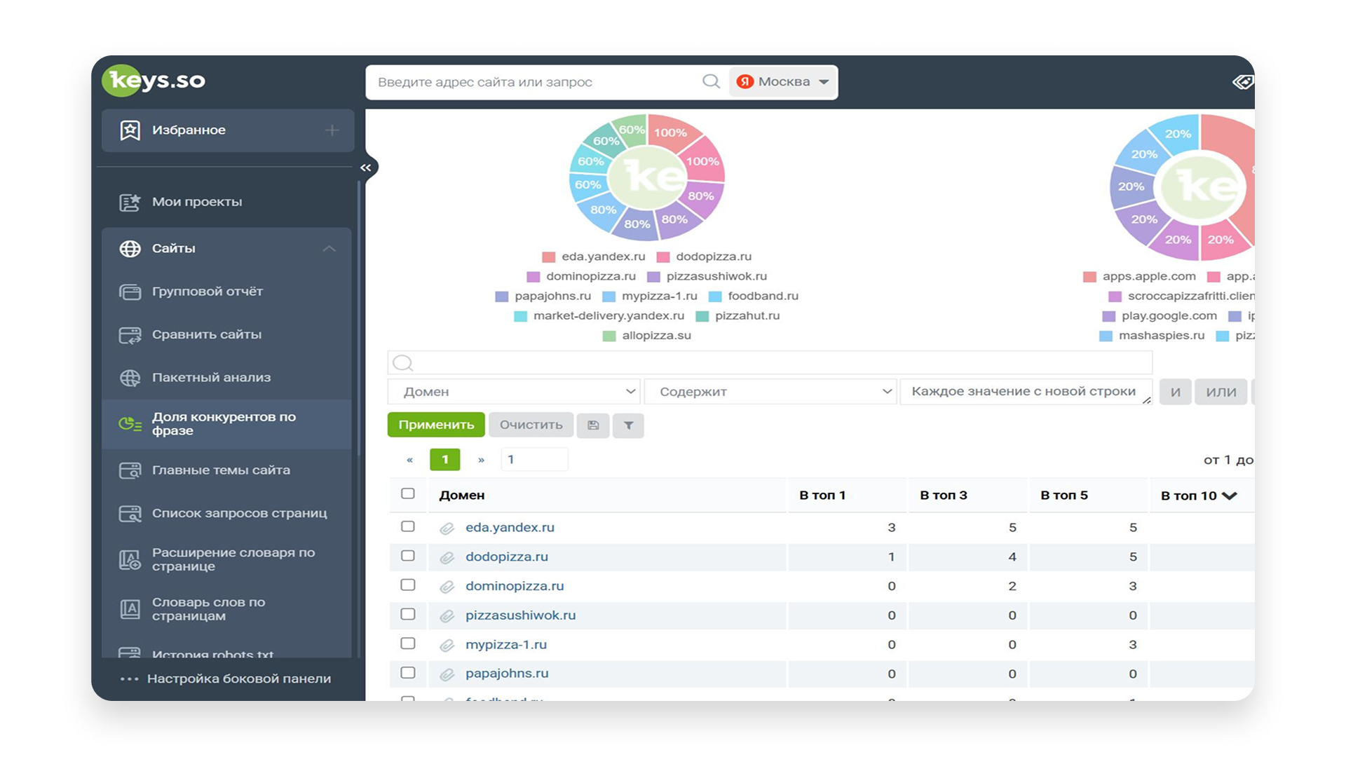Click the Словарь слов по страницам icon
This screenshot has height=757, width=1346.
pos(130,609)
